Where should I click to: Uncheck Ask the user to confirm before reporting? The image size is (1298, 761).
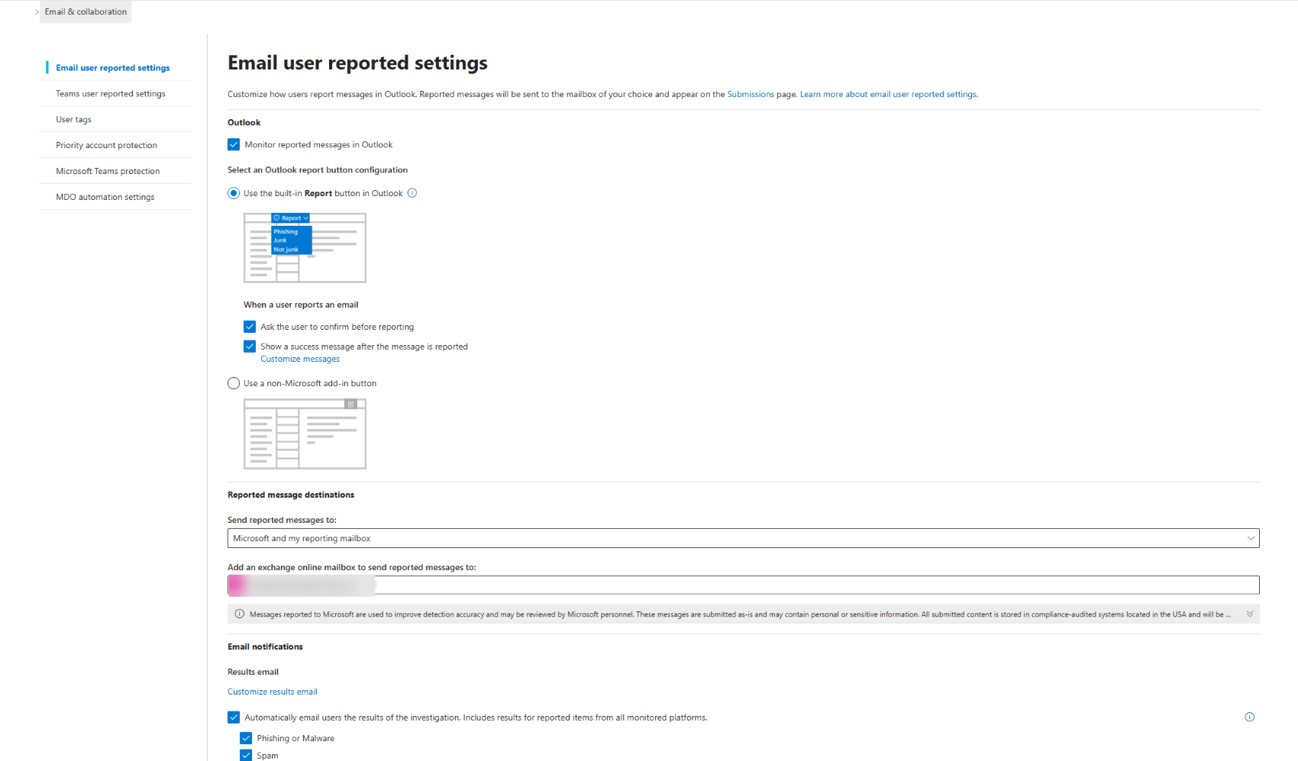click(250, 327)
